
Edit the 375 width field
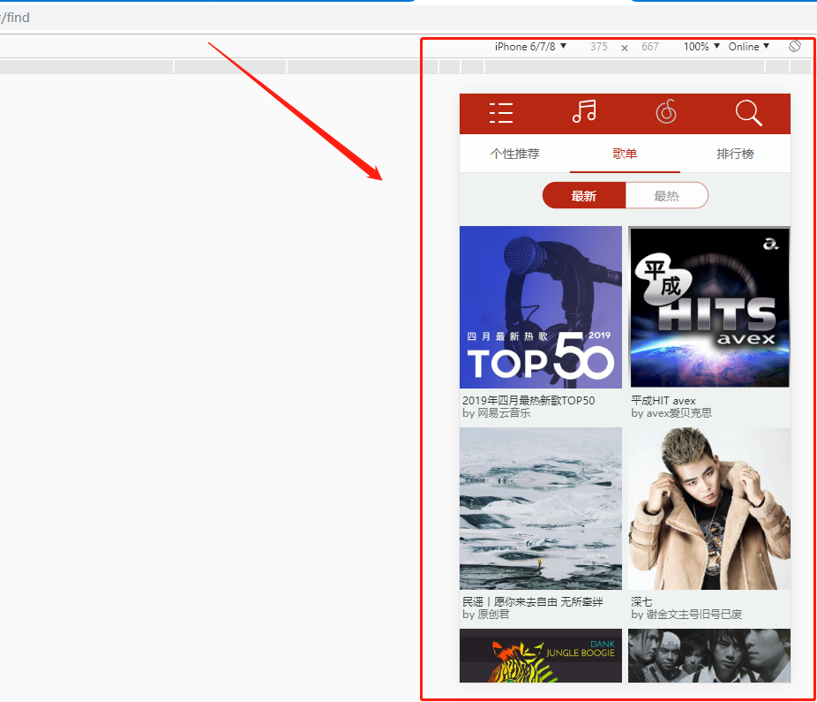click(x=599, y=47)
